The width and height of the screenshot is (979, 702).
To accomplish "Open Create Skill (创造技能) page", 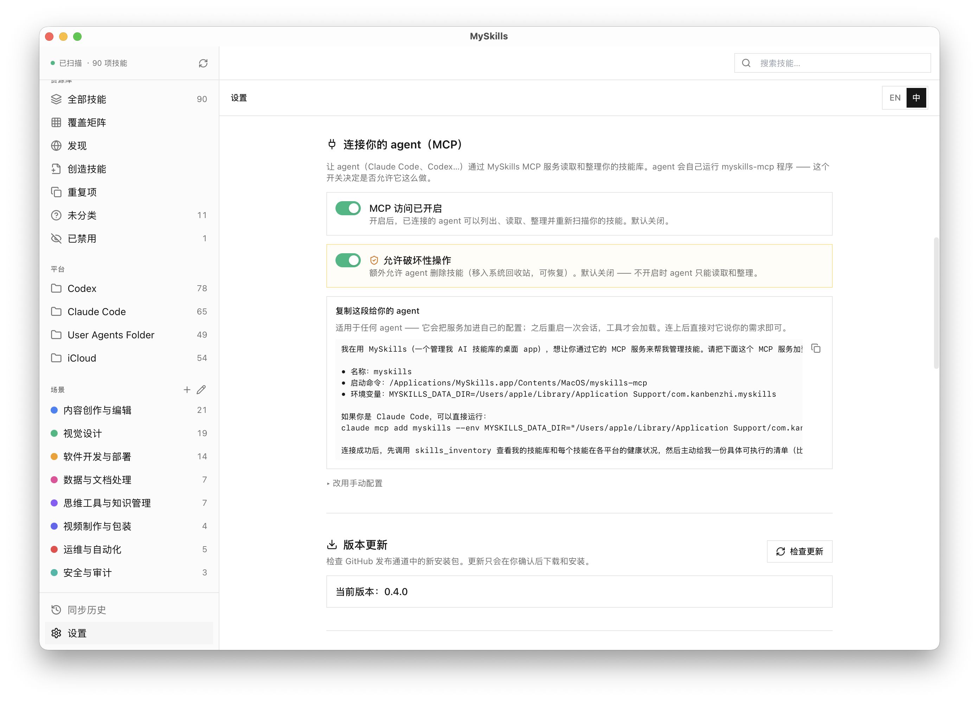I will tap(129, 169).
